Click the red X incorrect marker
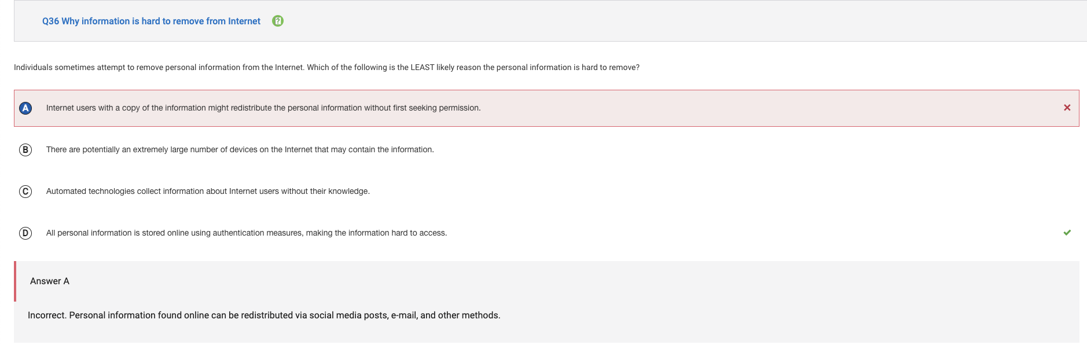Screen dimensions: 1087x345 point(1067,108)
